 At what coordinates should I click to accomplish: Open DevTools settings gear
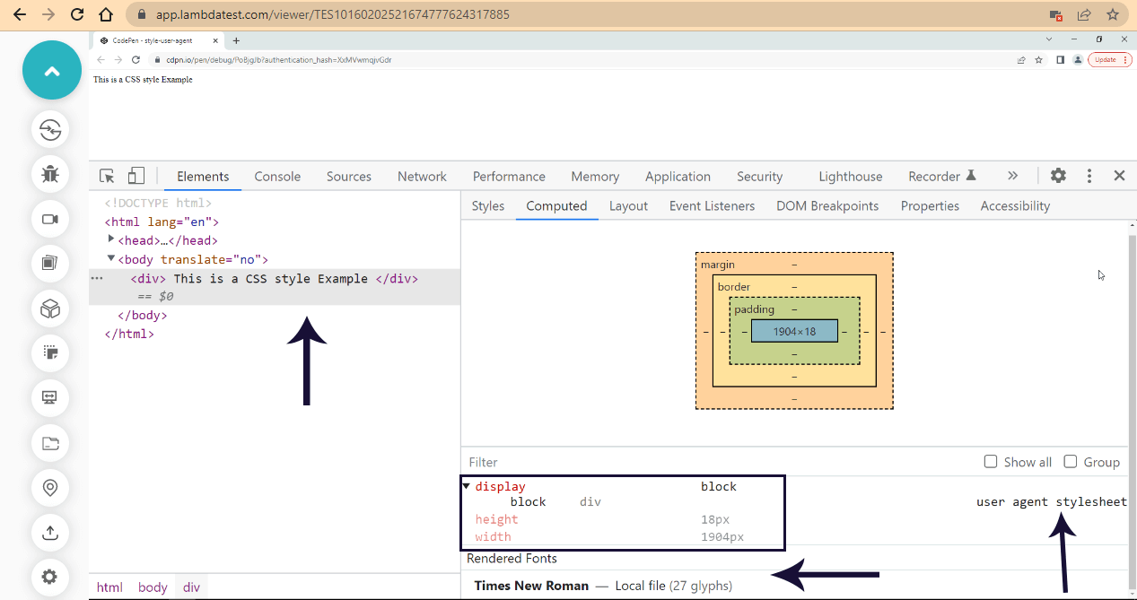tap(1058, 176)
